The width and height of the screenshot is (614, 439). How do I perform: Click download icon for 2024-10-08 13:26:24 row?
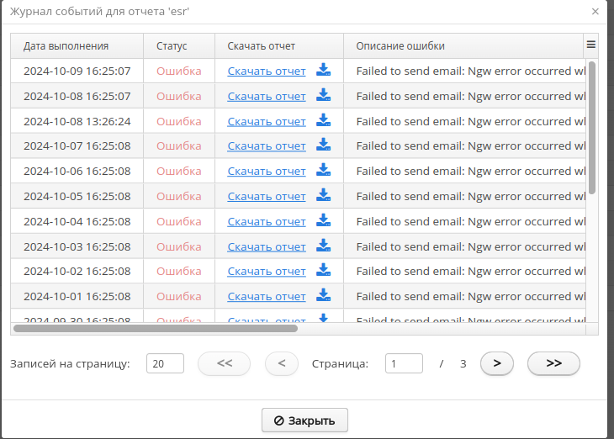click(324, 121)
